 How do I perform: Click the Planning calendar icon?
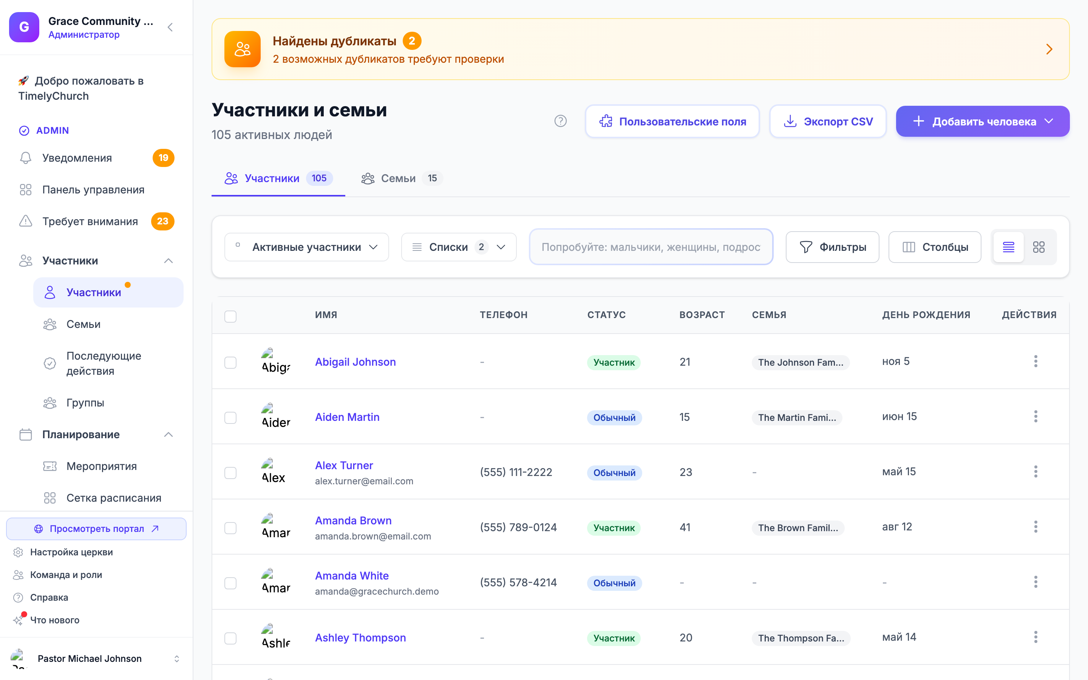pos(26,434)
